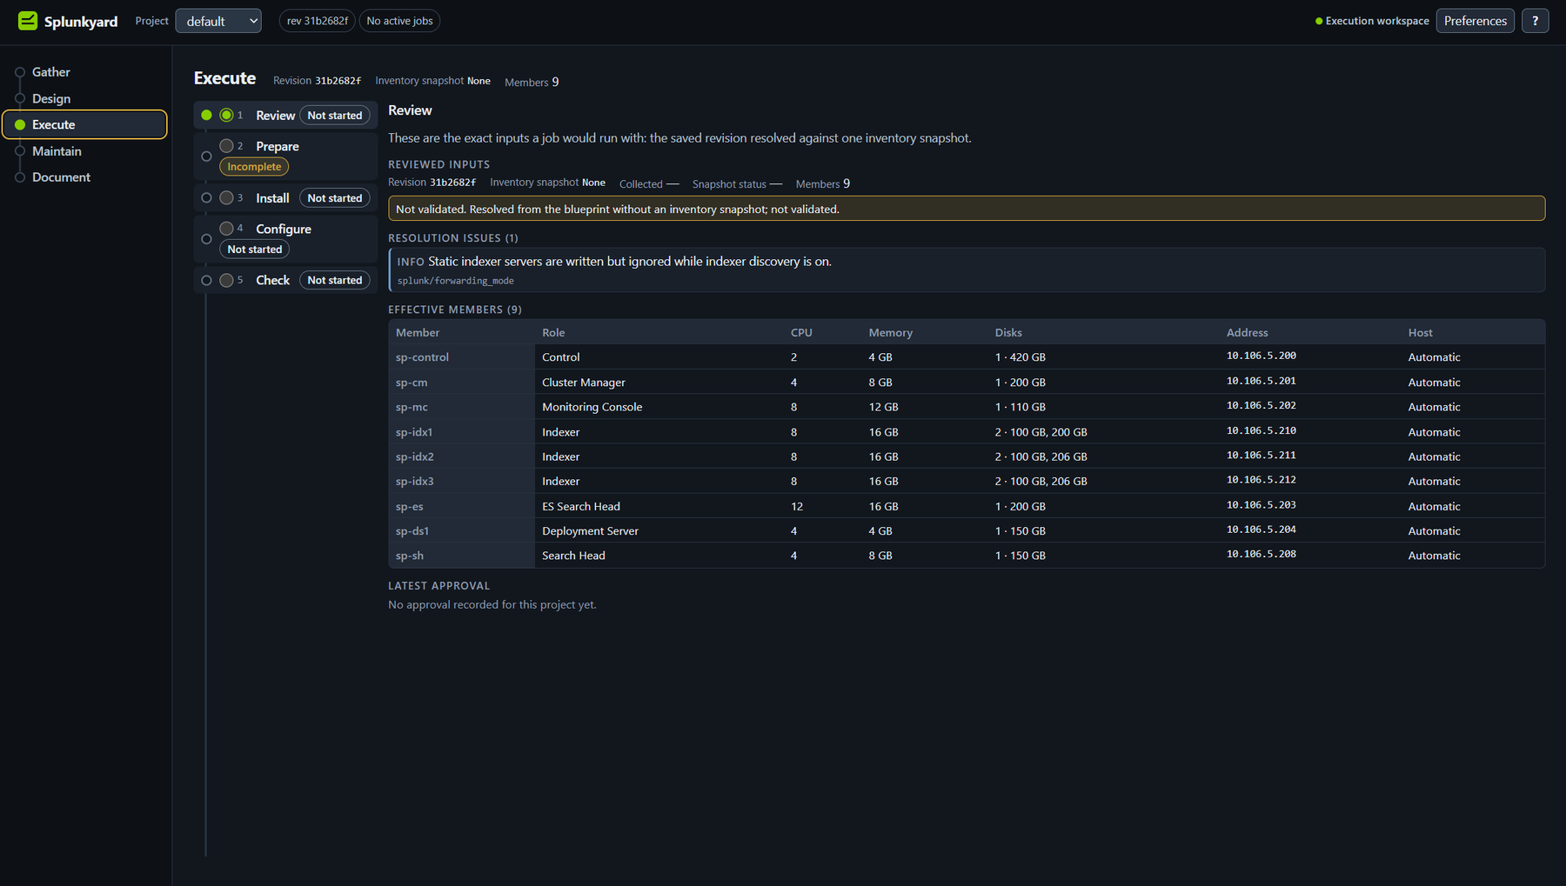Select the sp-idx1 member cell
The width and height of the screenshot is (1566, 886).
[462, 432]
